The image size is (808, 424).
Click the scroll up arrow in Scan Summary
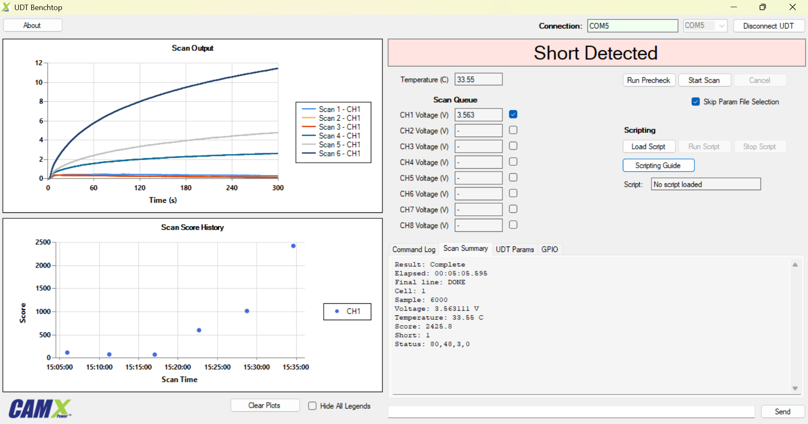pos(795,265)
